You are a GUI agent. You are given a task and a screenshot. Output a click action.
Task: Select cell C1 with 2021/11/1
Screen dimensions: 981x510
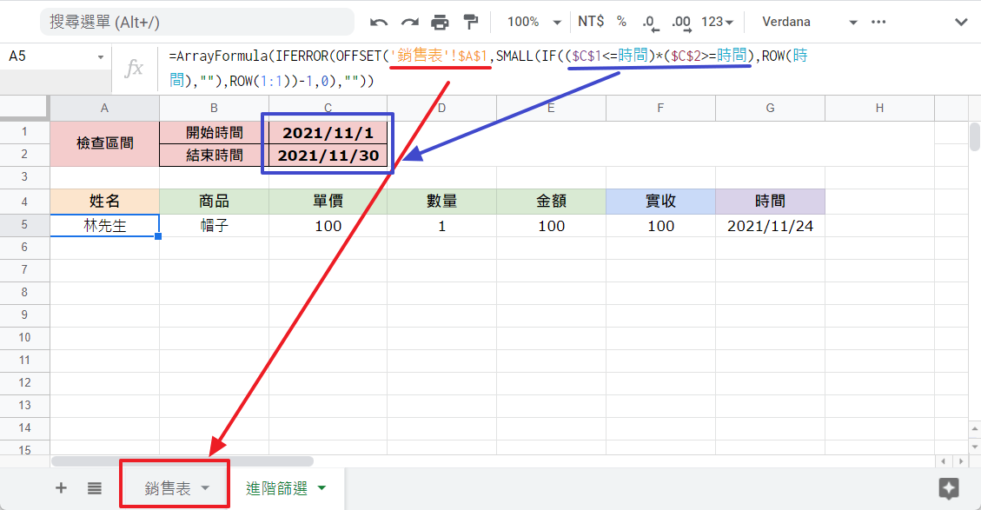tap(328, 133)
